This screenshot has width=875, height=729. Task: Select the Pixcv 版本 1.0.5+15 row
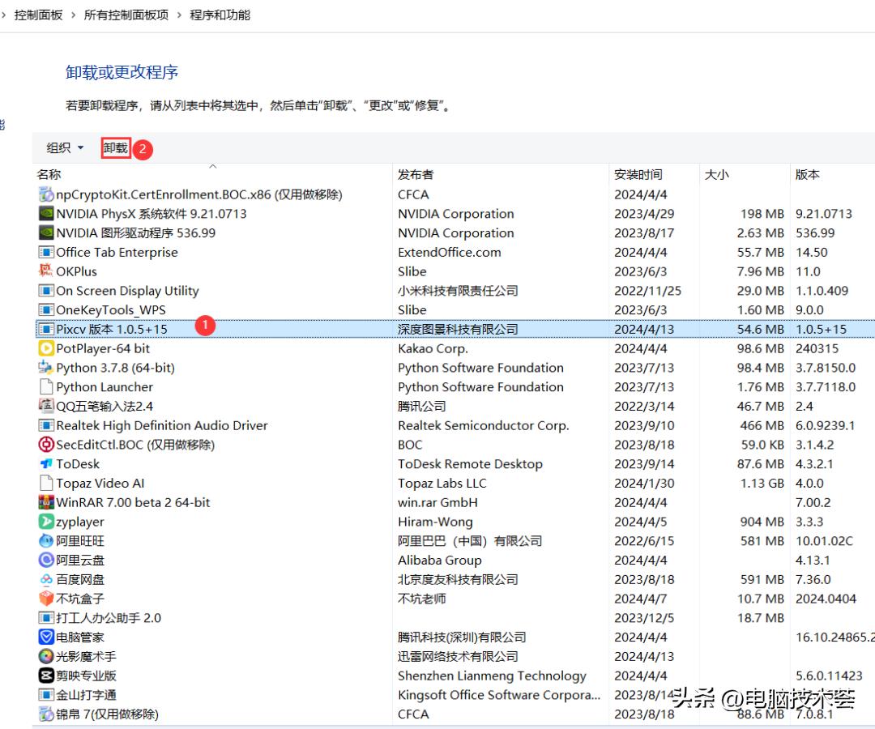point(455,329)
